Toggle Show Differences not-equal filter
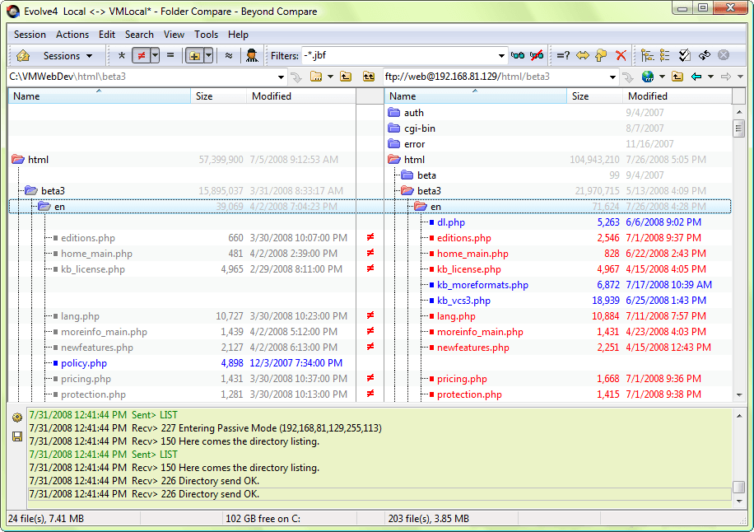This screenshot has height=532, width=754. [141, 56]
